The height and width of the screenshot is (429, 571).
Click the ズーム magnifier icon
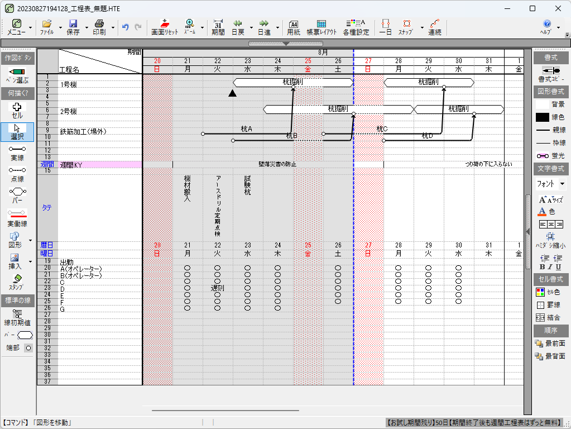[x=189, y=27]
